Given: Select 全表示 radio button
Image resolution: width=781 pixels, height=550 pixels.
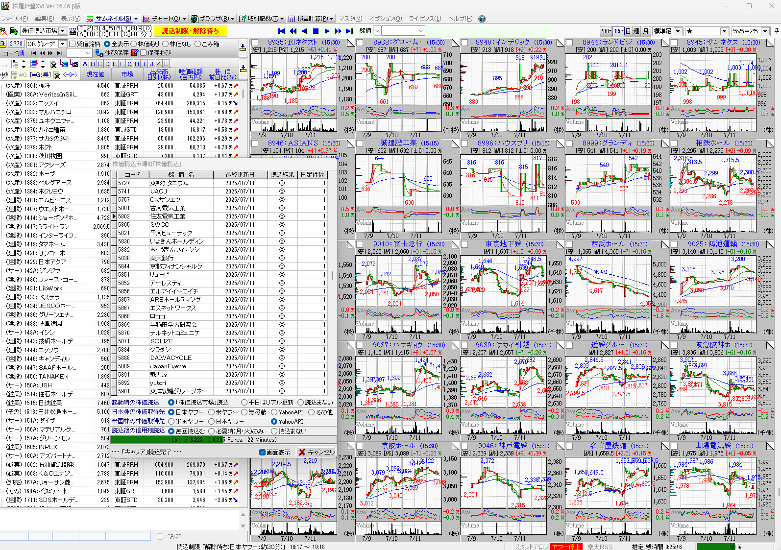Looking at the screenshot, I should [107, 44].
